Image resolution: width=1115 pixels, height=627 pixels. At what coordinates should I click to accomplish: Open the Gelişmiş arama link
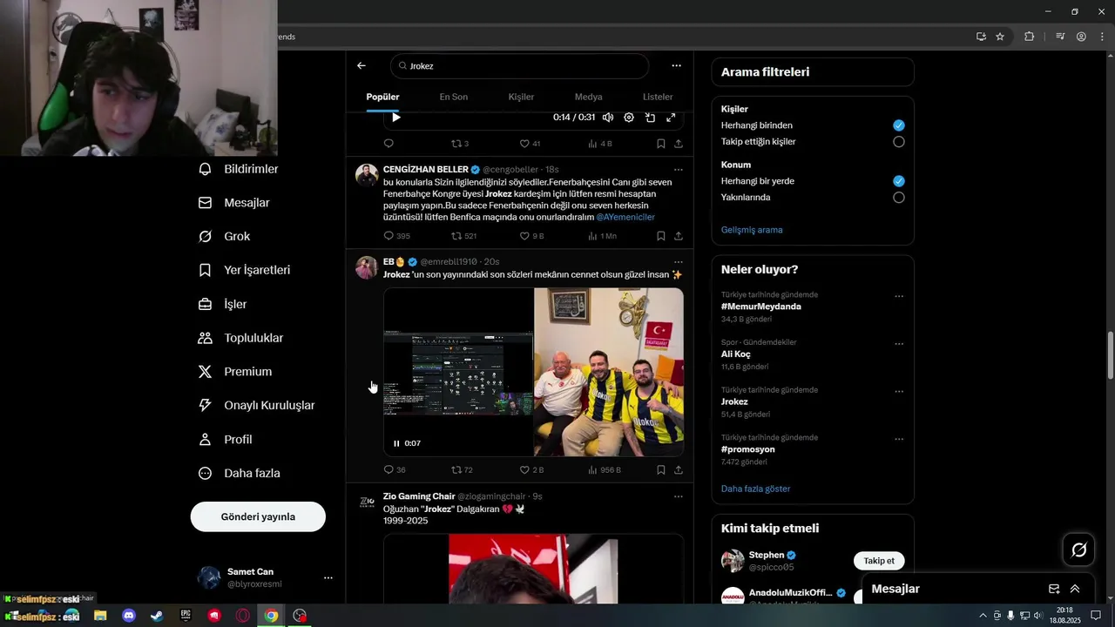click(752, 230)
